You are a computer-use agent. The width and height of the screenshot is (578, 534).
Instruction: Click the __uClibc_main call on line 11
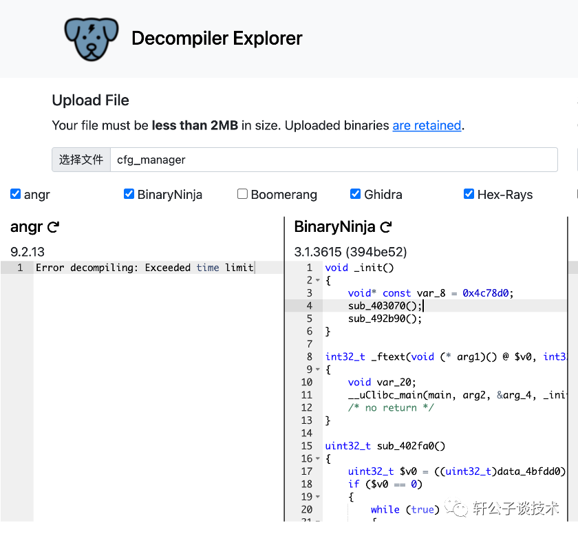coord(456,395)
